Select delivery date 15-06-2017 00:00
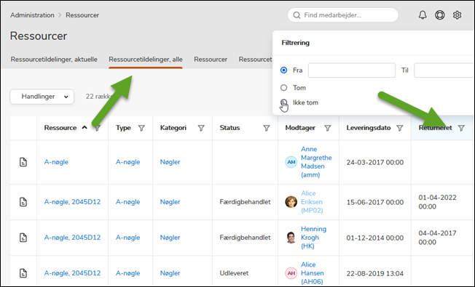 375,202
